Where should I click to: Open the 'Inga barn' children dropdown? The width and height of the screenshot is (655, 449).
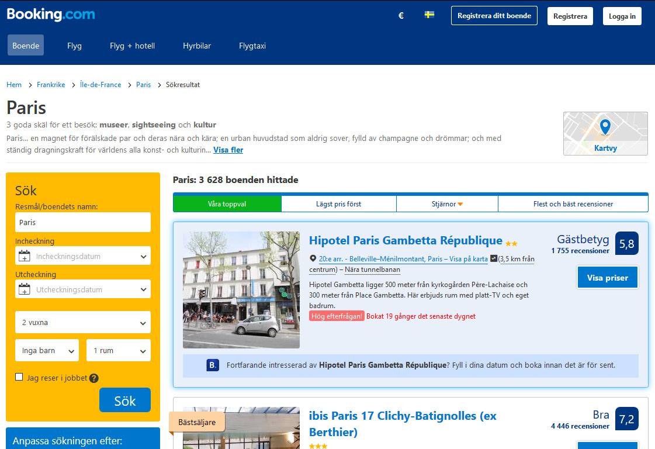(x=47, y=350)
